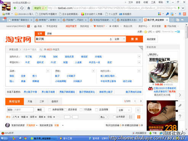Click the magnifier icon in category filter
The height and width of the screenshot is (141, 188).
coord(41,50)
